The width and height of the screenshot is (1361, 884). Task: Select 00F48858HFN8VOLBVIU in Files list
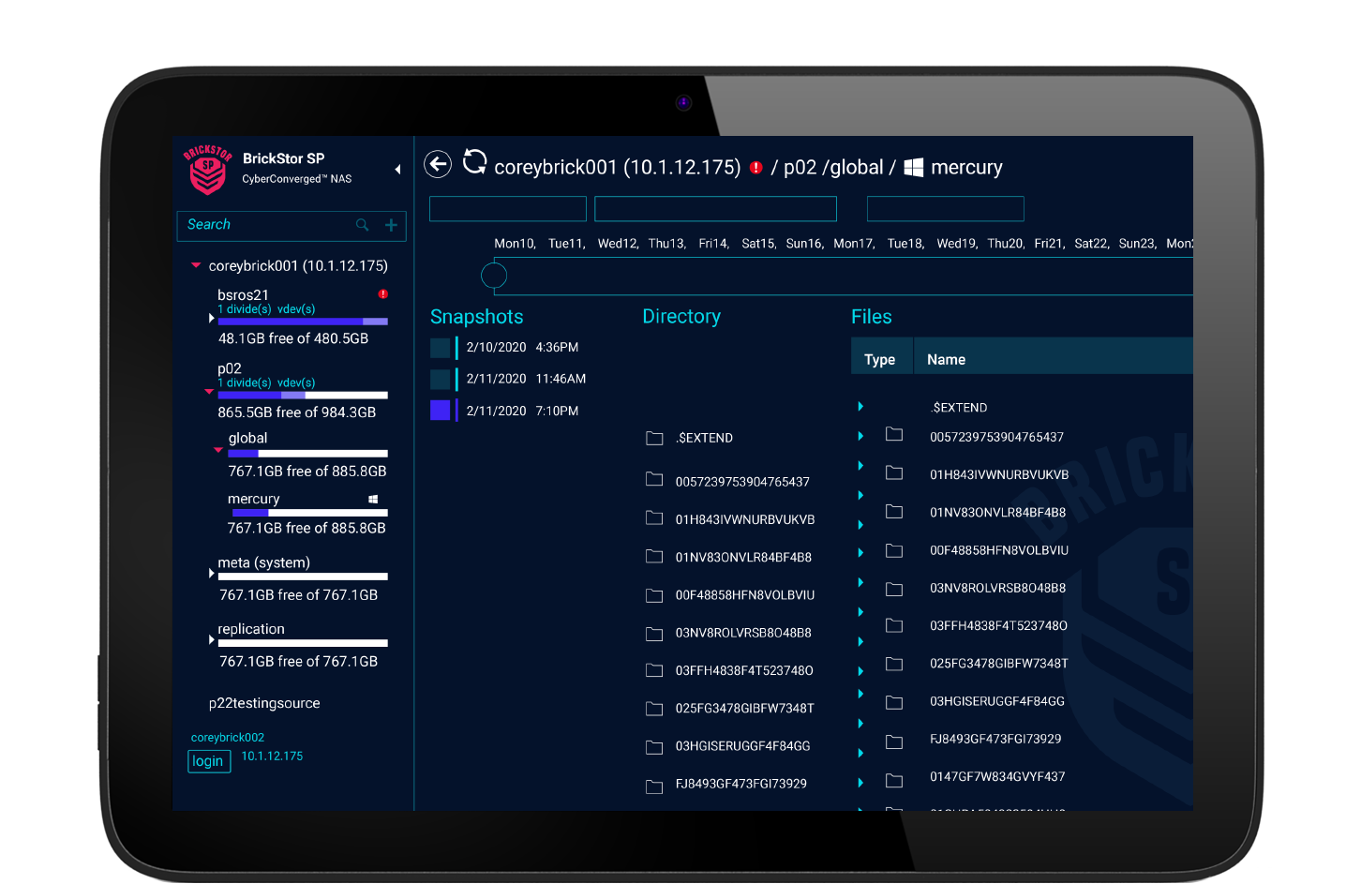[999, 551]
